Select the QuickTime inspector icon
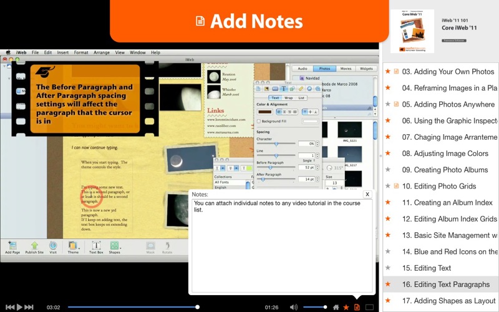 [x=317, y=89]
